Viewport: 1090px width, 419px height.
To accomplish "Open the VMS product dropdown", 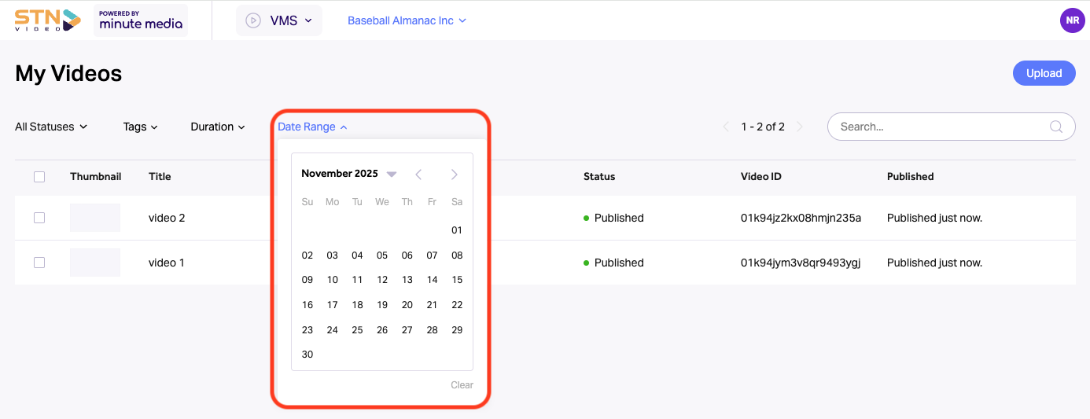I will click(x=279, y=20).
